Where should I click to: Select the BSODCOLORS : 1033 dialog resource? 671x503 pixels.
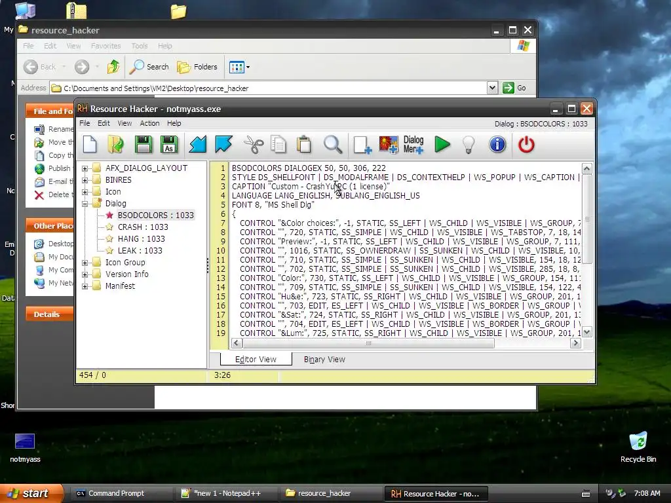[x=156, y=215]
